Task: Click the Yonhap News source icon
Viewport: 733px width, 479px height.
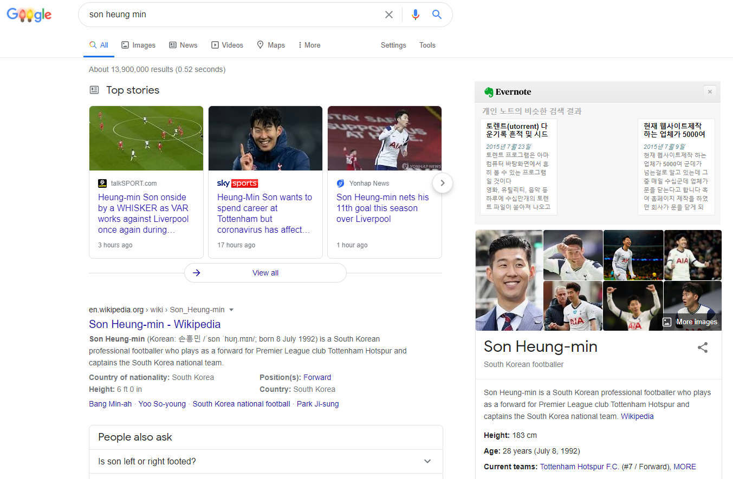Action: pos(341,183)
